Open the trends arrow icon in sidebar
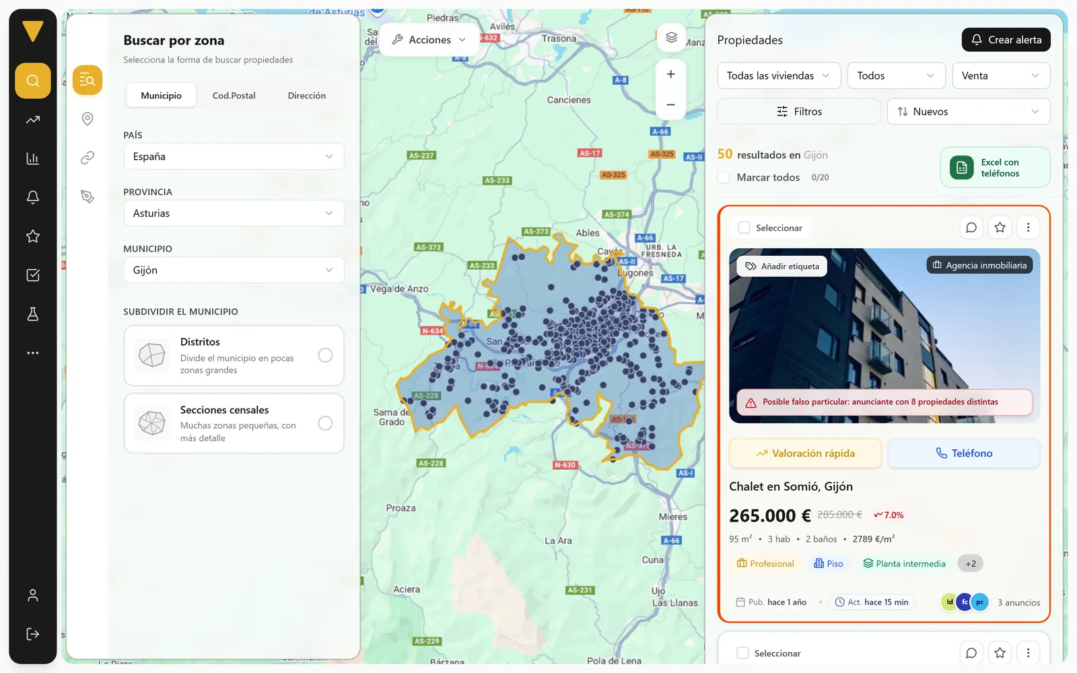The width and height of the screenshot is (1077, 673). tap(33, 120)
